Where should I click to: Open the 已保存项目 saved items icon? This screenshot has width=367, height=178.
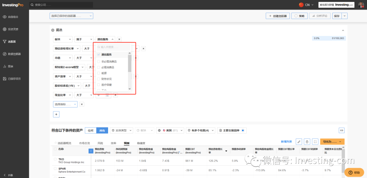pyautogui.click(x=4, y=79)
